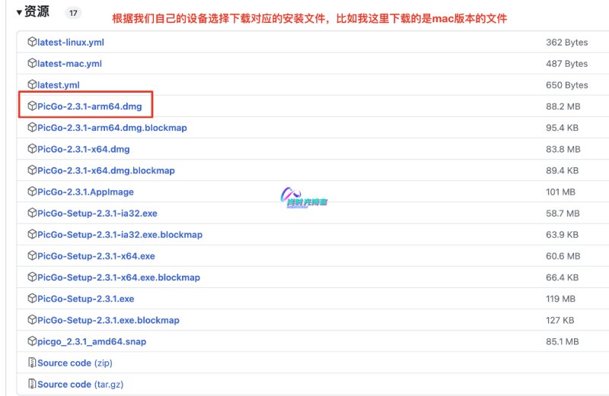Download PicGo-2.3.1-x64.dmg
Screen dimensions: 609x396
(84, 149)
